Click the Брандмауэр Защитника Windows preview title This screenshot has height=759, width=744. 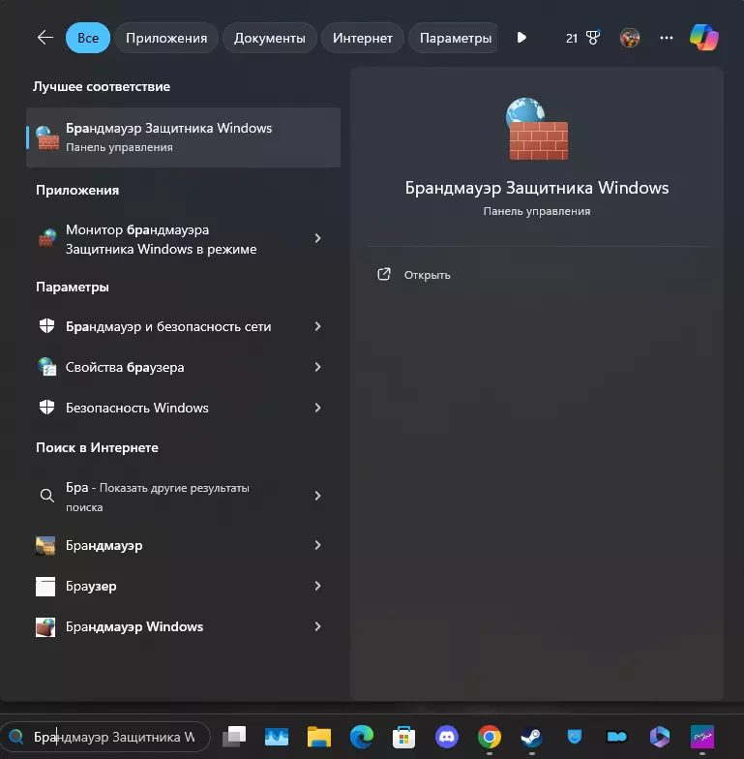coord(537,188)
